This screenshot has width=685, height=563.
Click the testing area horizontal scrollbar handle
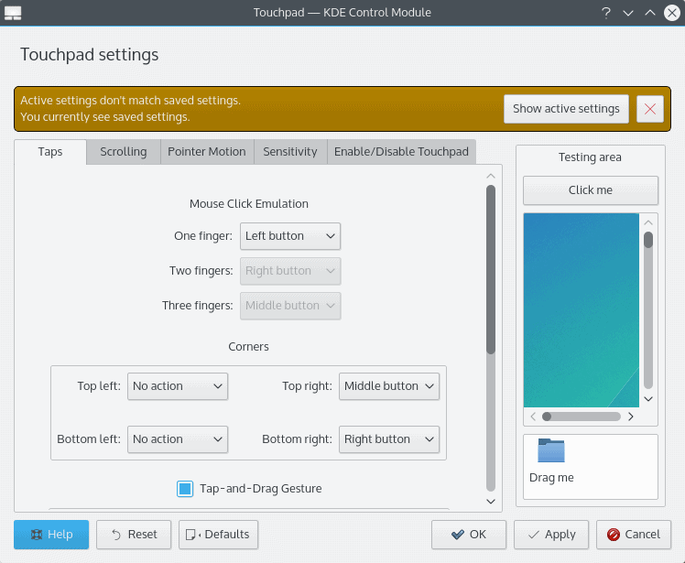pos(581,416)
